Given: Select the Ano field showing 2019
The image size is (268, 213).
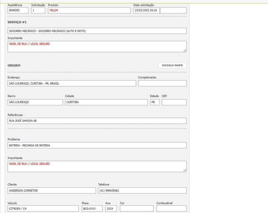Looking at the screenshot, I should click(x=111, y=208).
